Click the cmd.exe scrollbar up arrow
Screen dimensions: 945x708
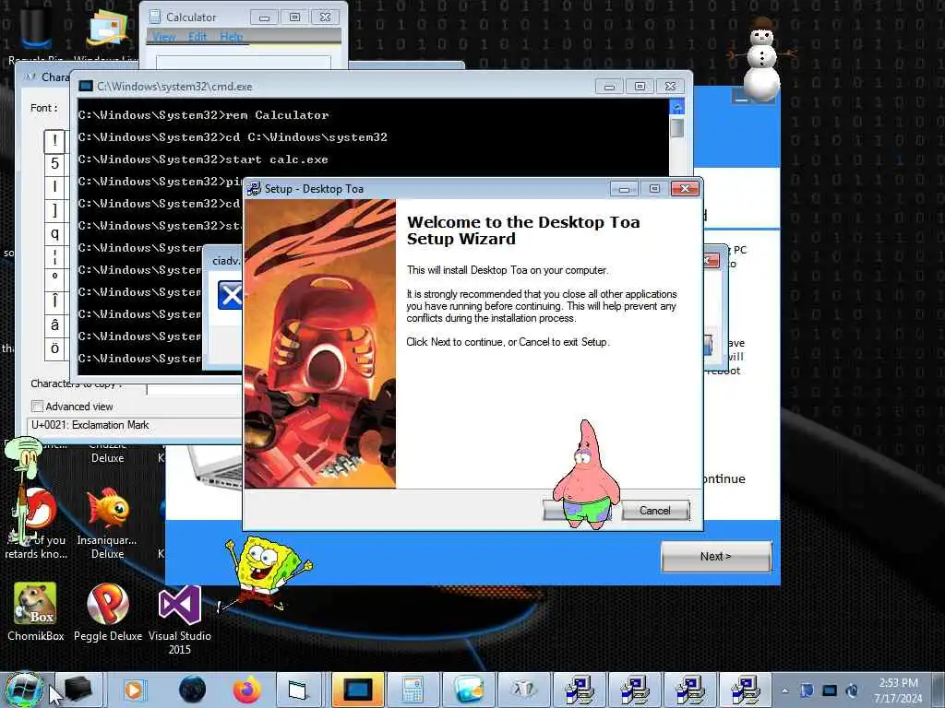676,107
